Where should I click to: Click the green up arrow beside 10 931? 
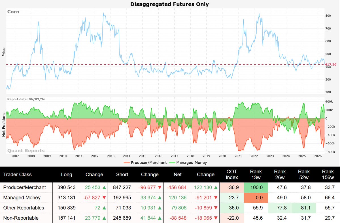pos(160,208)
